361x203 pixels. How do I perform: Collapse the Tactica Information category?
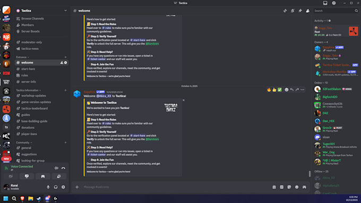tap(28, 90)
